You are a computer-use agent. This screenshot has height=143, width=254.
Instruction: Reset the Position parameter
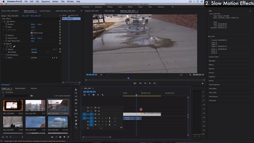[x=60, y=24]
